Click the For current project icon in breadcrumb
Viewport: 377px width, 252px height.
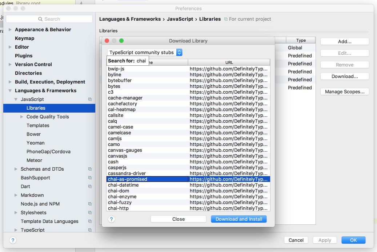coord(226,19)
